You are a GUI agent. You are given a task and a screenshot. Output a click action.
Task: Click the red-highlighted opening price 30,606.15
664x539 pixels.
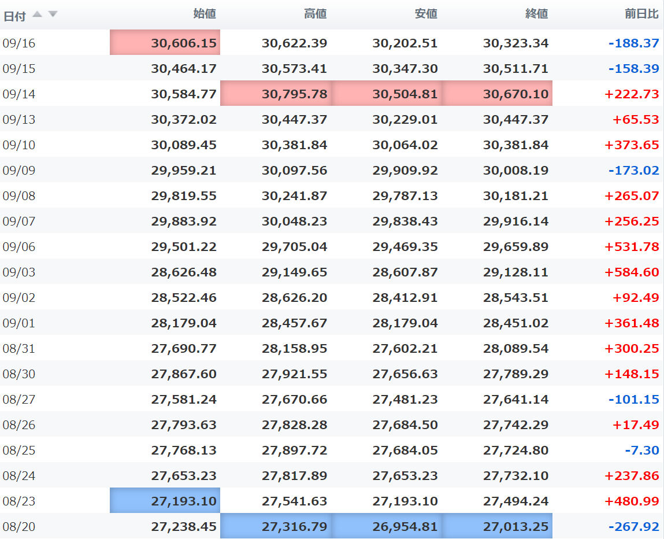point(184,43)
